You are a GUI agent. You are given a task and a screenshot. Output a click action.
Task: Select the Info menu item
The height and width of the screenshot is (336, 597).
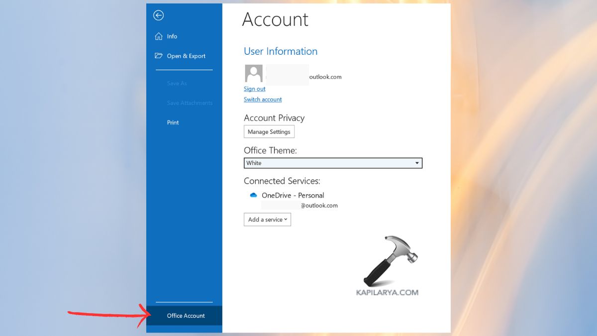point(172,36)
